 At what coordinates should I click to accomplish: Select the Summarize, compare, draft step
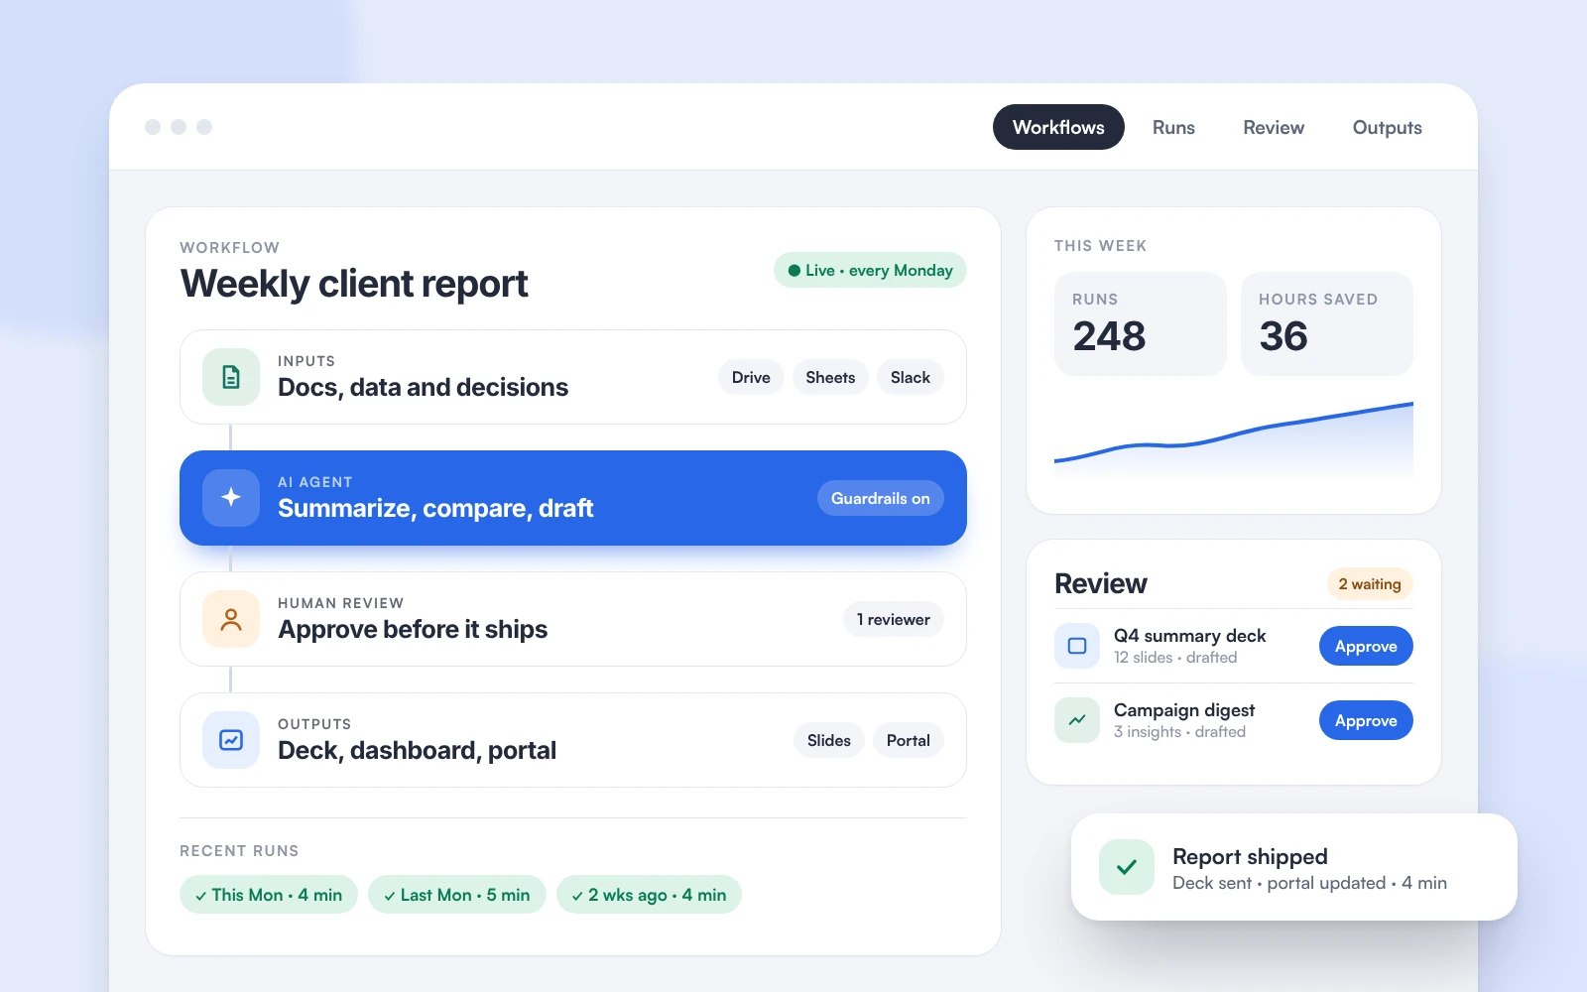coord(573,498)
